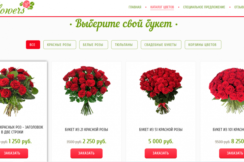The height and width of the screenshot is (162, 244).
Task: Filter by БЕЛЫЕ РОЗЫ
Action: (94, 45)
